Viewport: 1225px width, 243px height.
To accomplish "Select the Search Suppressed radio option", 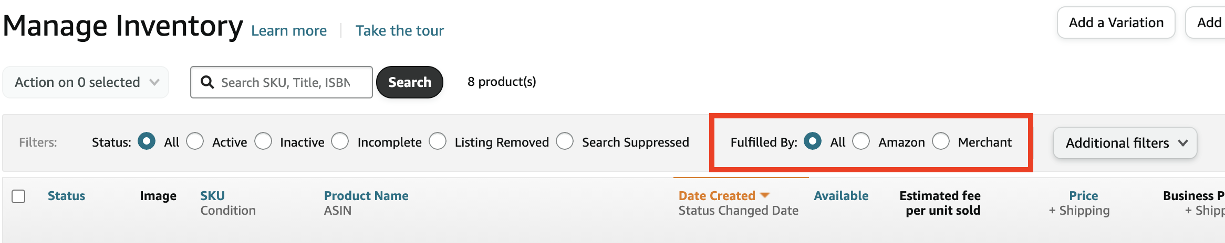I will 565,141.
